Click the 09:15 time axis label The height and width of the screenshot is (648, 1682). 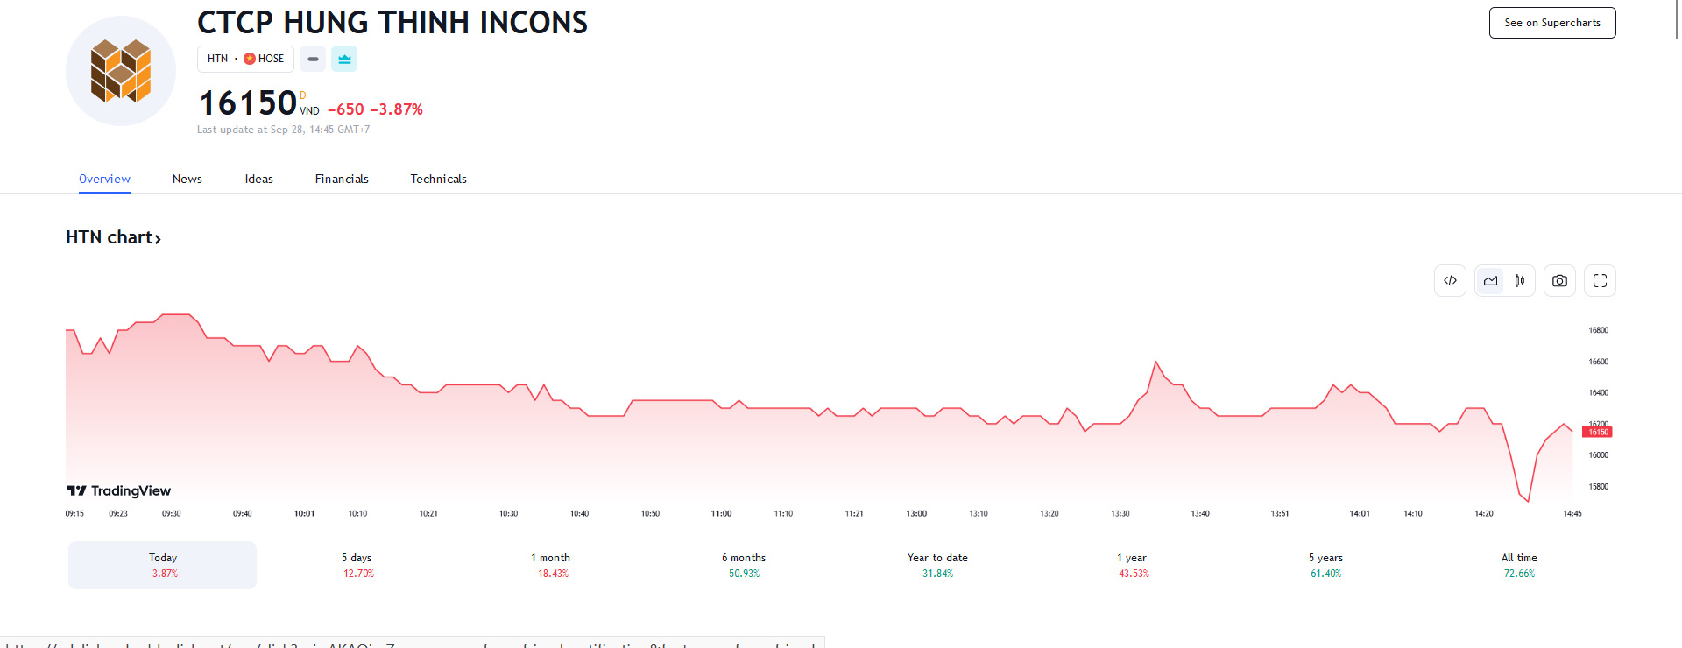74,514
